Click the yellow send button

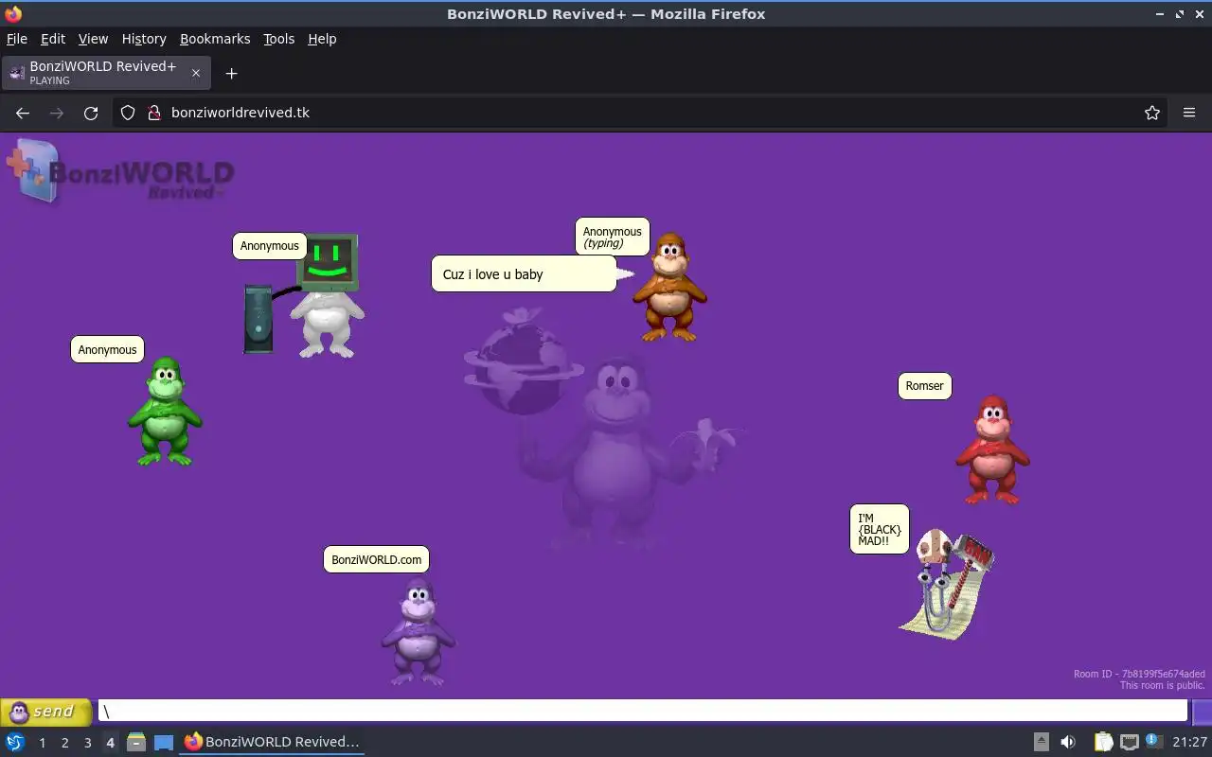point(46,712)
